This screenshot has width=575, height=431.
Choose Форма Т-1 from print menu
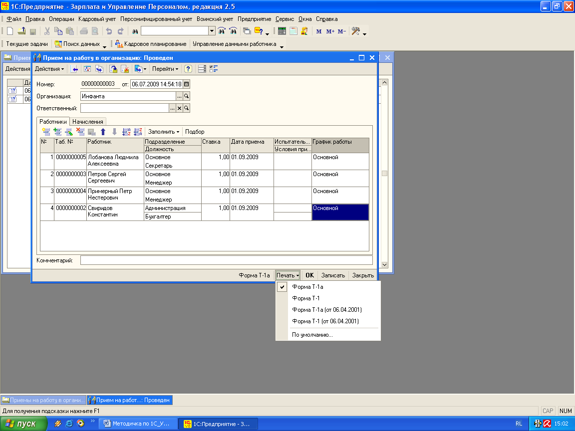[x=306, y=298]
